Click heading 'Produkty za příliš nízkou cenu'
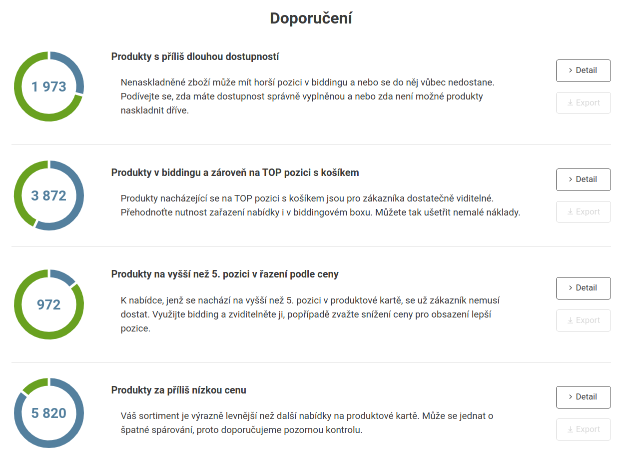This screenshot has height=461, width=628. [178, 390]
